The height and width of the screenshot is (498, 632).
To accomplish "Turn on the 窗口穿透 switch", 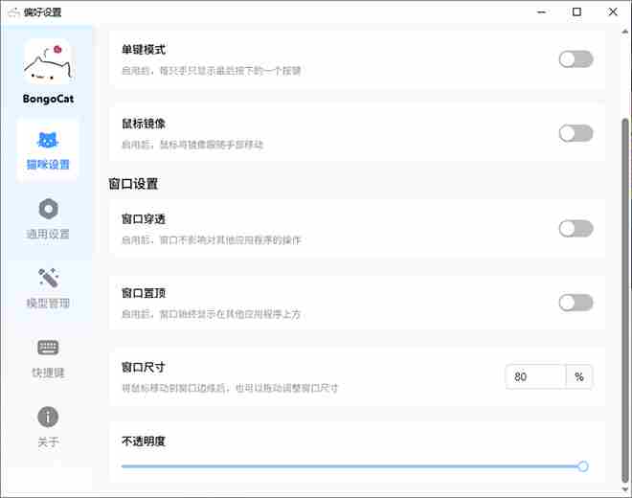I will click(x=576, y=229).
